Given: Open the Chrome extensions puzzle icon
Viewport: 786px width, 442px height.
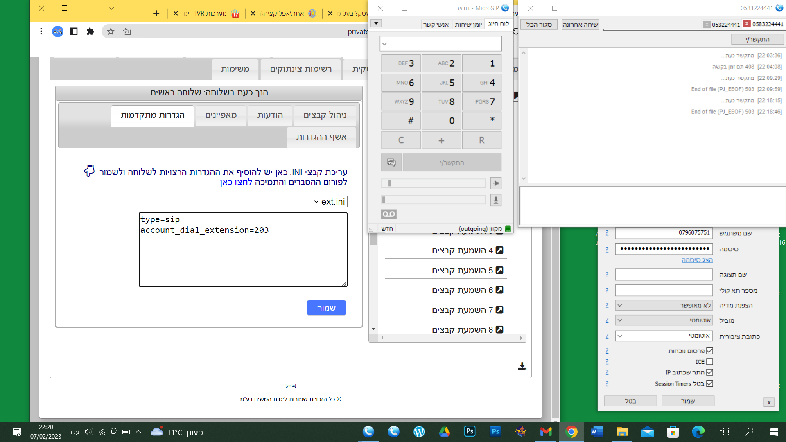Looking at the screenshot, I should pos(90,32).
